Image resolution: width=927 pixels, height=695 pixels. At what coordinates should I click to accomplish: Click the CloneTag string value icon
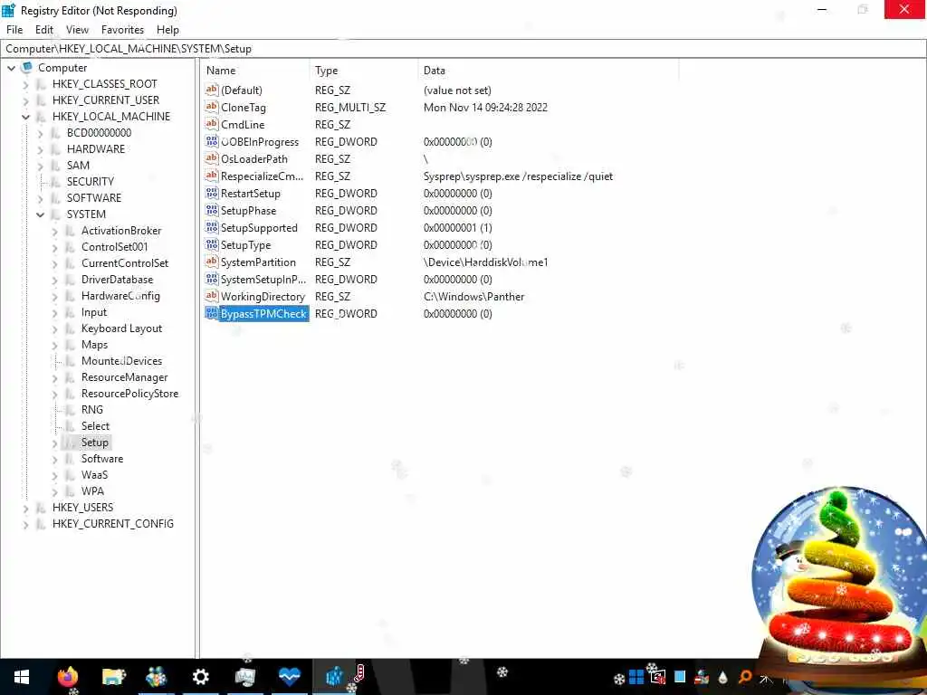(x=212, y=107)
